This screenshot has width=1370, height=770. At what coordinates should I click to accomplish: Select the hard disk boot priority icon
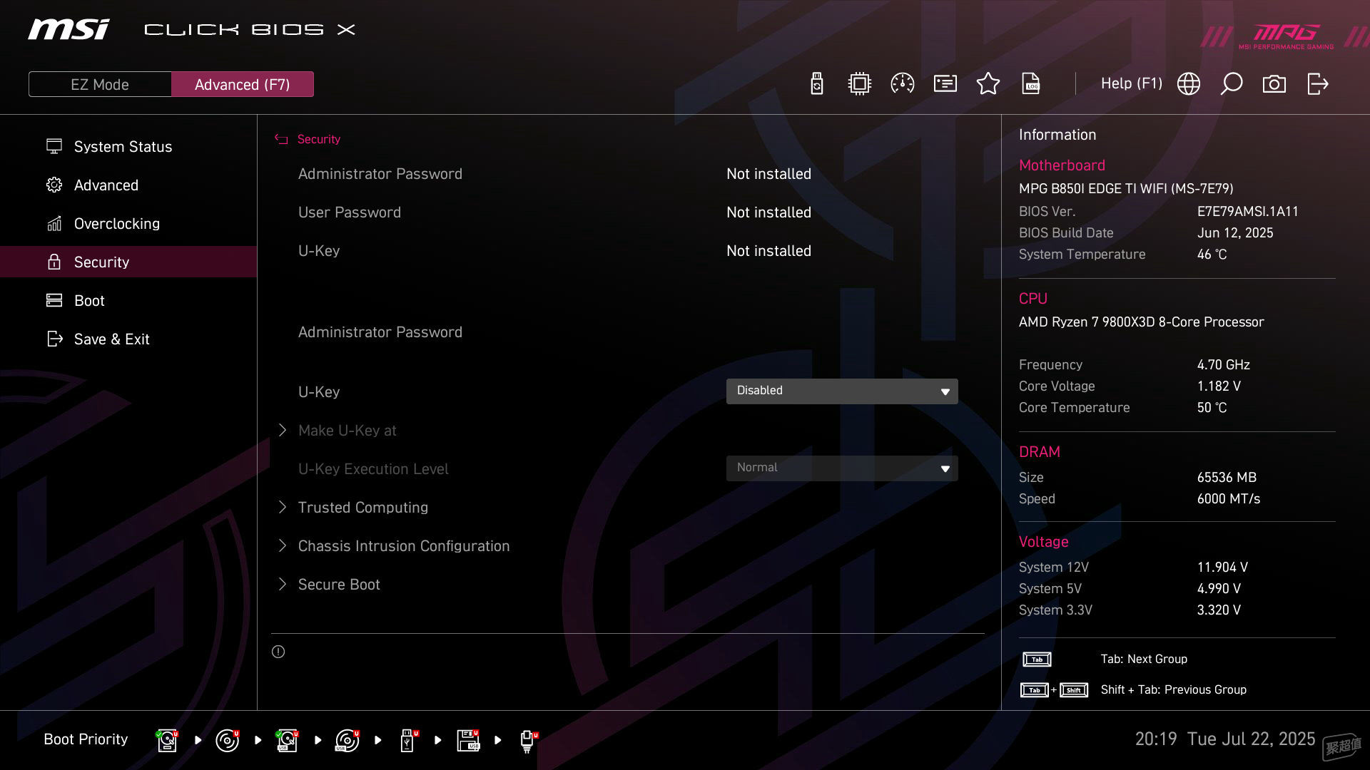pyautogui.click(x=167, y=740)
